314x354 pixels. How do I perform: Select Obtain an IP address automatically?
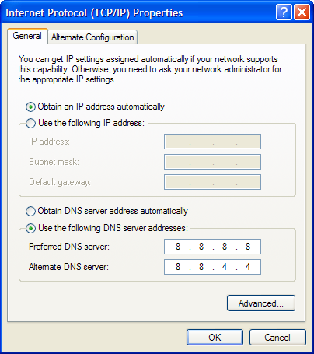(30, 107)
